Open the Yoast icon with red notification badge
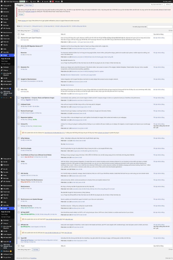Screen dimensions: 173x260 [x=51, y=1]
